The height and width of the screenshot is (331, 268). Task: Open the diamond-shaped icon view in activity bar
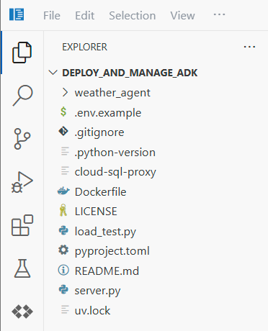(22, 312)
